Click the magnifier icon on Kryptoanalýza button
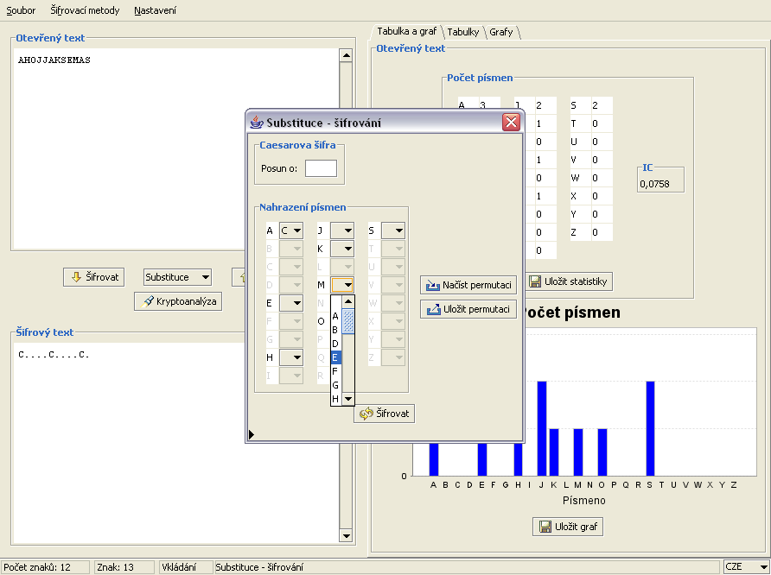Image resolution: width=771 pixels, height=575 pixels. click(x=147, y=301)
